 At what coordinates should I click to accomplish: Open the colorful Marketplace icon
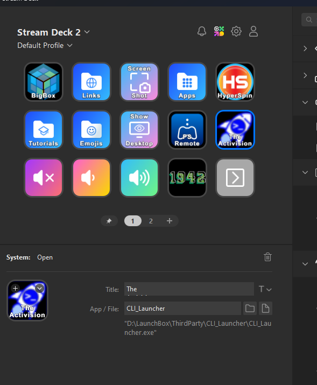[x=219, y=31]
